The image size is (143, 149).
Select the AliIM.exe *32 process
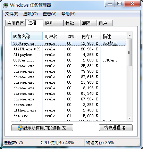pyautogui.click(x=69, y=49)
